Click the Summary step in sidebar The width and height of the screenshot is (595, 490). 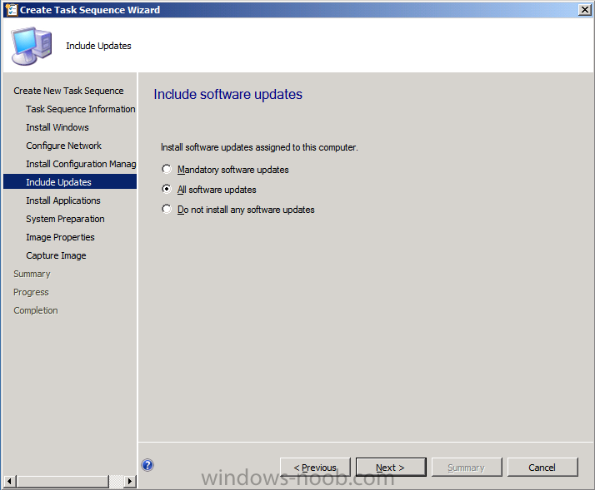tap(32, 274)
